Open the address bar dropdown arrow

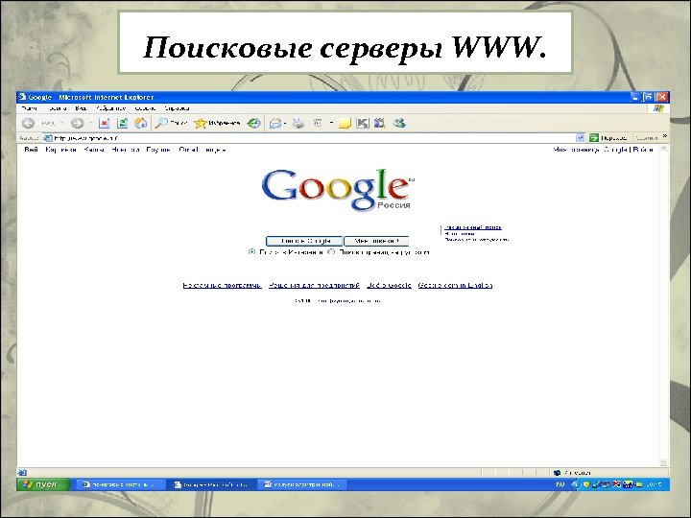(x=580, y=138)
